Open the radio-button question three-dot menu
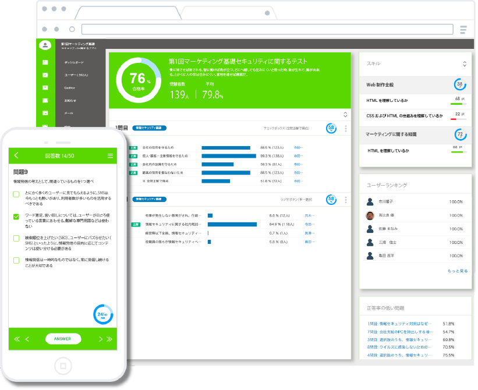478x390 pixels. coord(346,200)
